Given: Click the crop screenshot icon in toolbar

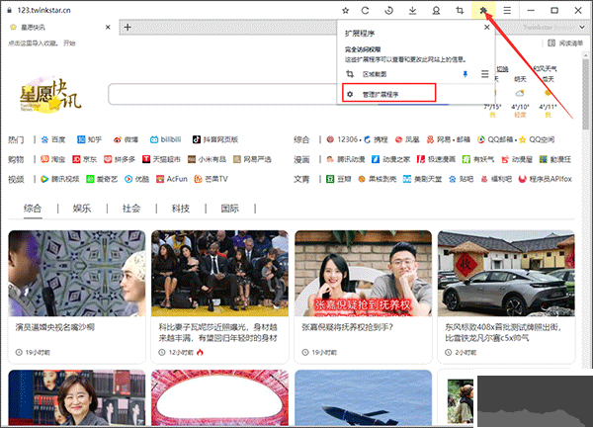Looking at the screenshot, I should [x=460, y=10].
